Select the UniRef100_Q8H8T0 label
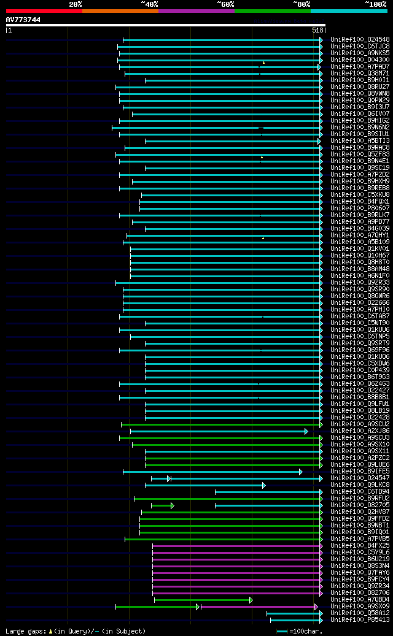 360,262
